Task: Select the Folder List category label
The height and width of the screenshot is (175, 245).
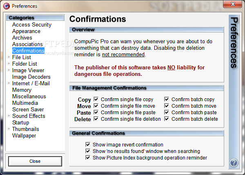Action: pyautogui.click(x=24, y=64)
